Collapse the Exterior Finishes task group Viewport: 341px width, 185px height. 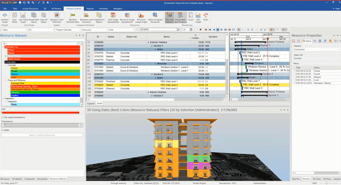tap(148, 42)
